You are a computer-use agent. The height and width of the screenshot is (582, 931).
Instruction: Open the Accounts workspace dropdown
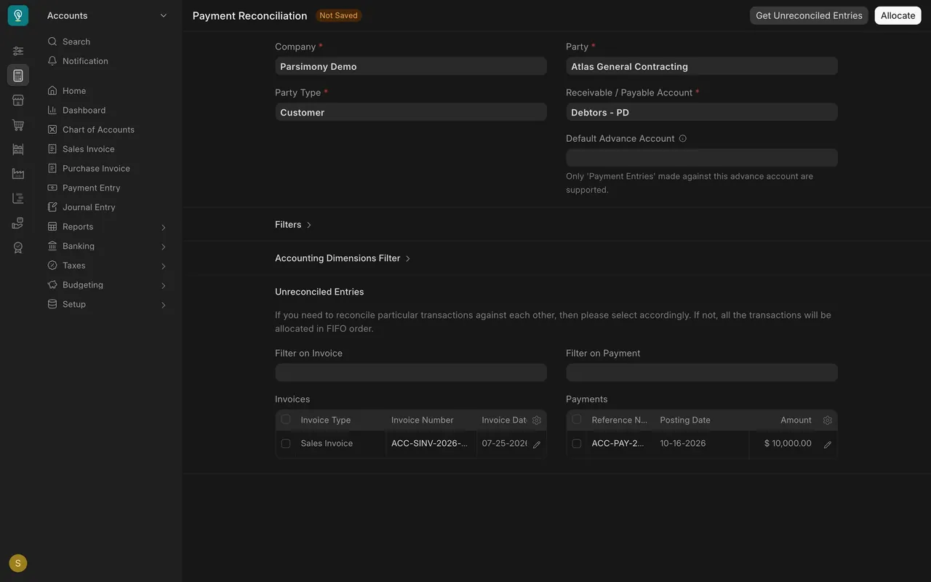click(x=108, y=15)
